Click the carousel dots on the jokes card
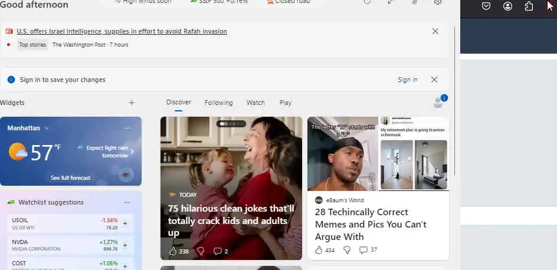The image size is (557, 270). (x=231, y=123)
